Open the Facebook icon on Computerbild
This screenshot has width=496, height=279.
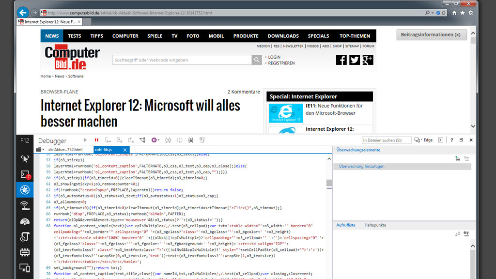pyautogui.click(x=341, y=60)
